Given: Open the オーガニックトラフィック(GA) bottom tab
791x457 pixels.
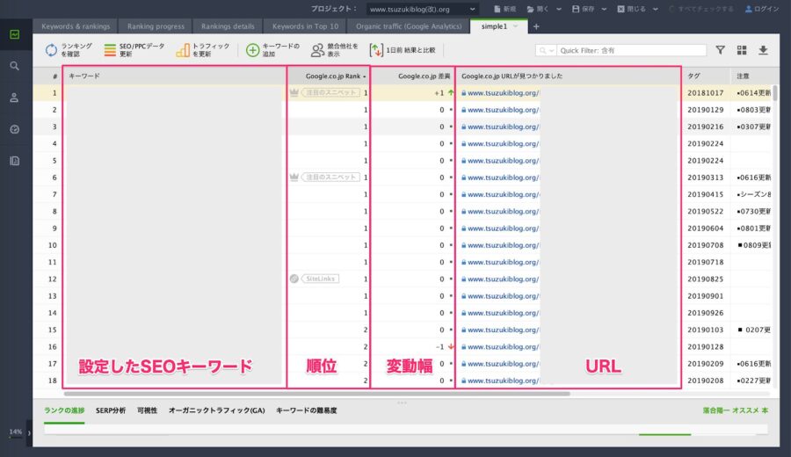Looking at the screenshot, I should (216, 410).
